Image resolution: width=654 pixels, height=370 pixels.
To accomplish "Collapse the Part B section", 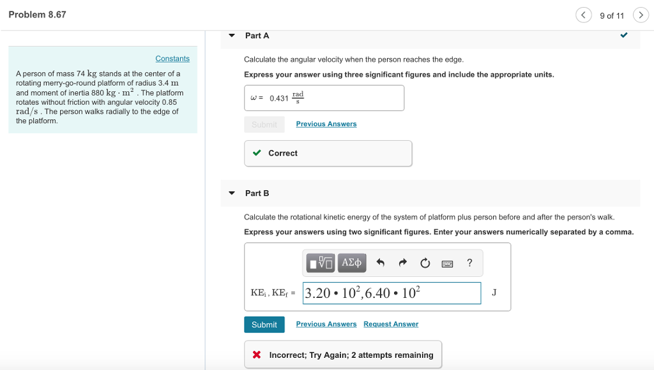I will (231, 193).
